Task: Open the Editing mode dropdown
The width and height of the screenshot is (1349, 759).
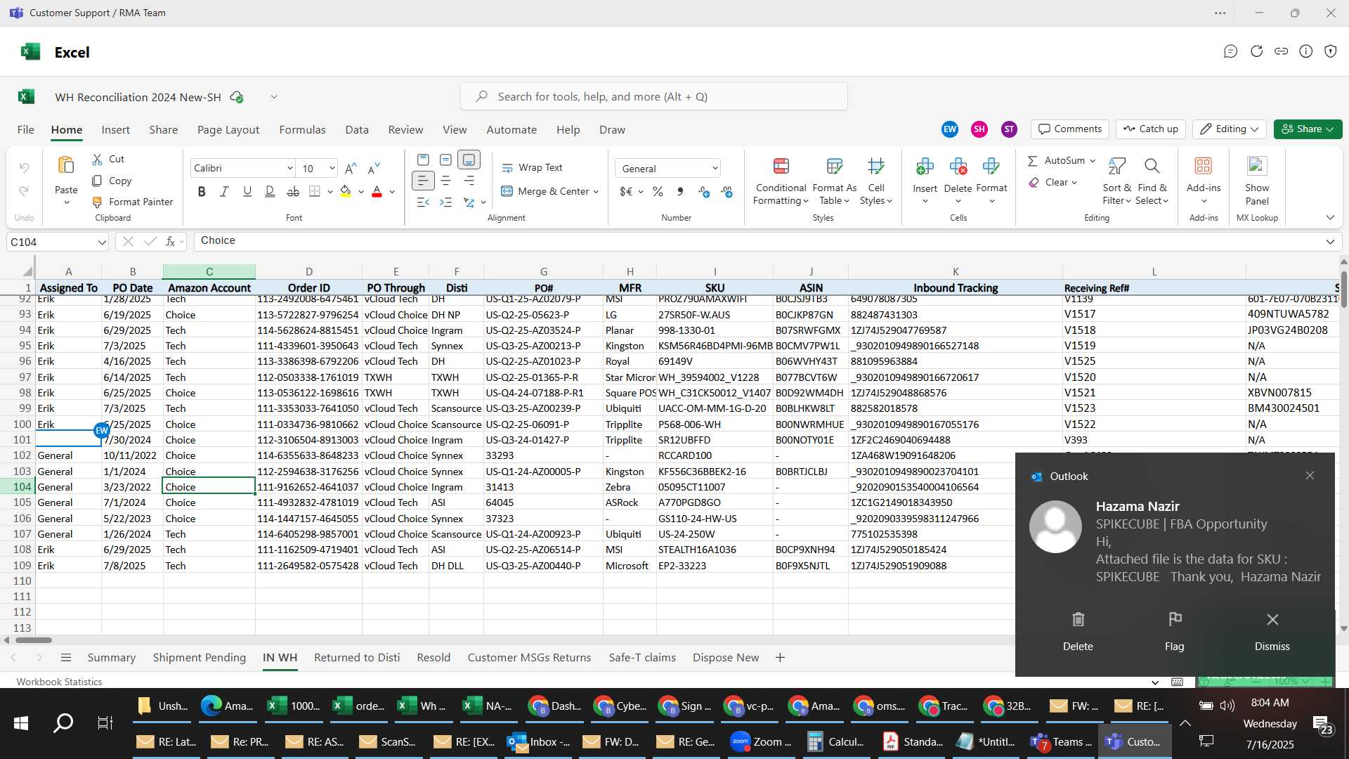Action: pos(1230,129)
